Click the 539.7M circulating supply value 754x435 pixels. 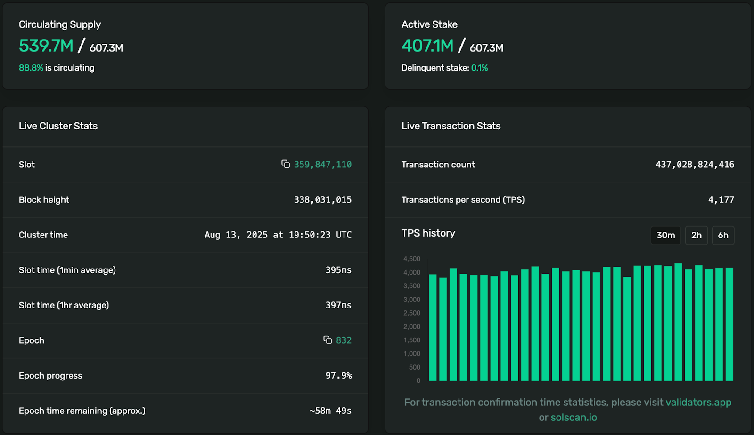pyautogui.click(x=46, y=46)
